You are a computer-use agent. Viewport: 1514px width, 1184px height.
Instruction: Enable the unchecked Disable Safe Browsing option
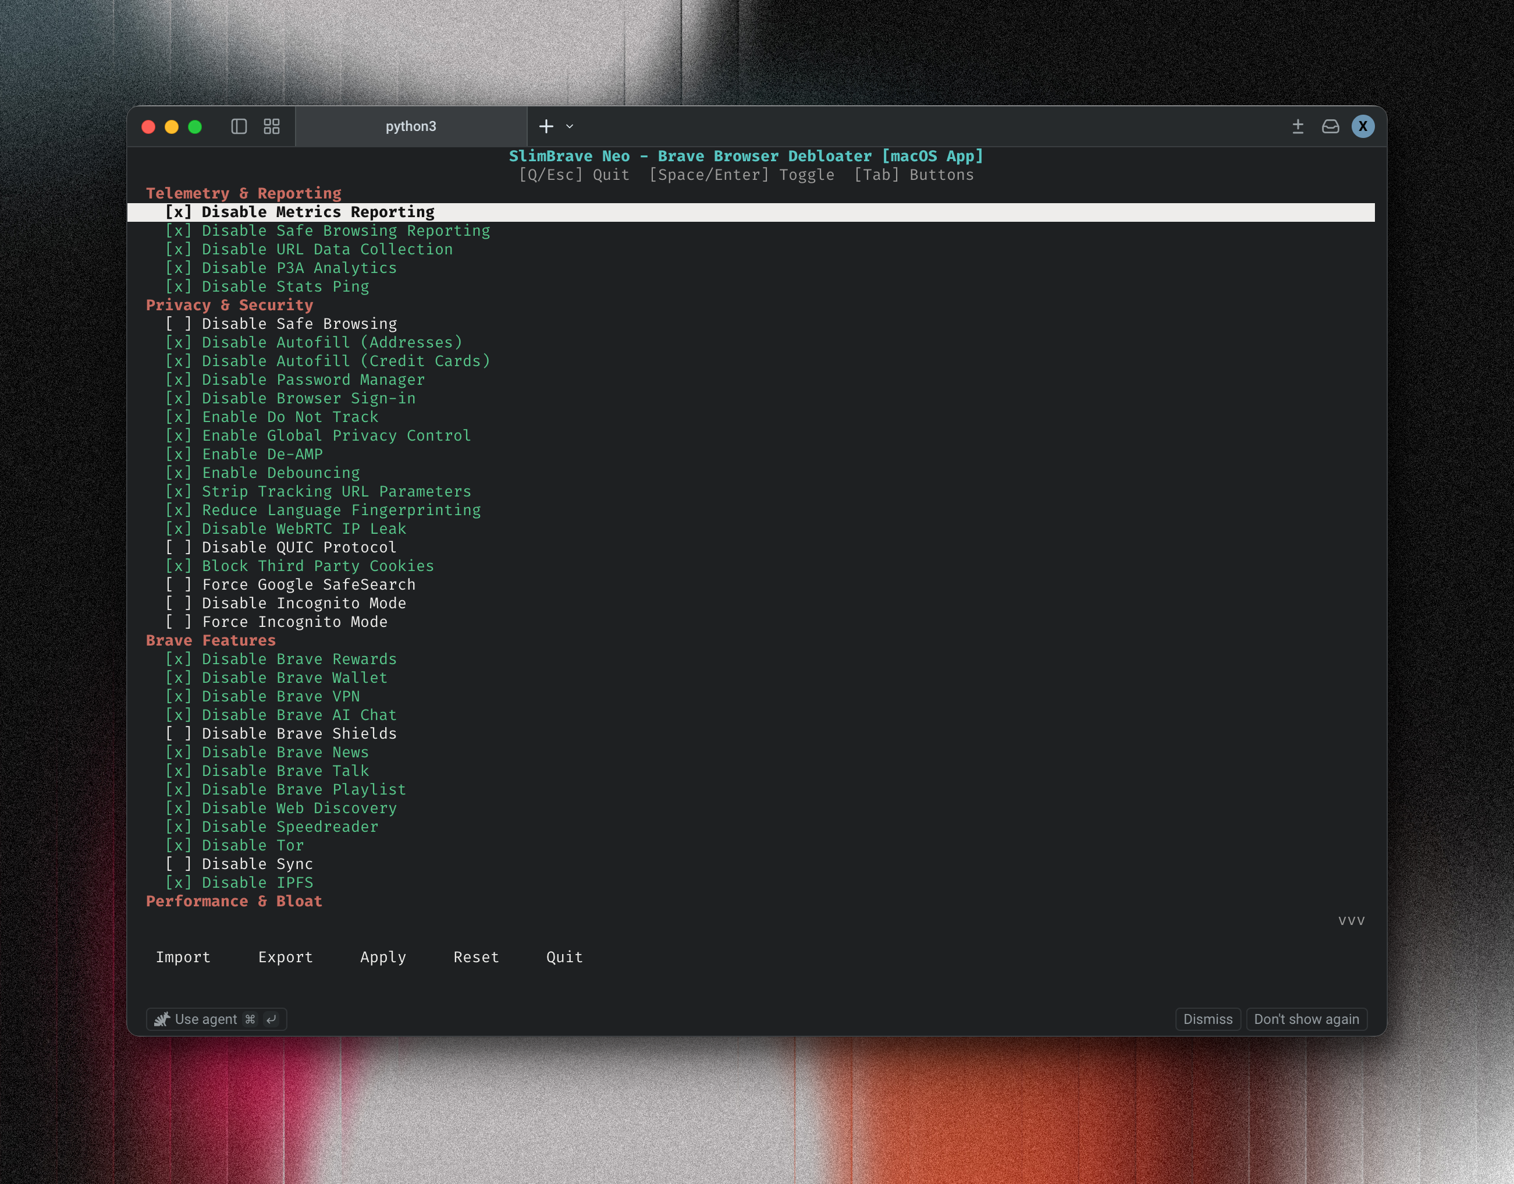click(x=281, y=324)
